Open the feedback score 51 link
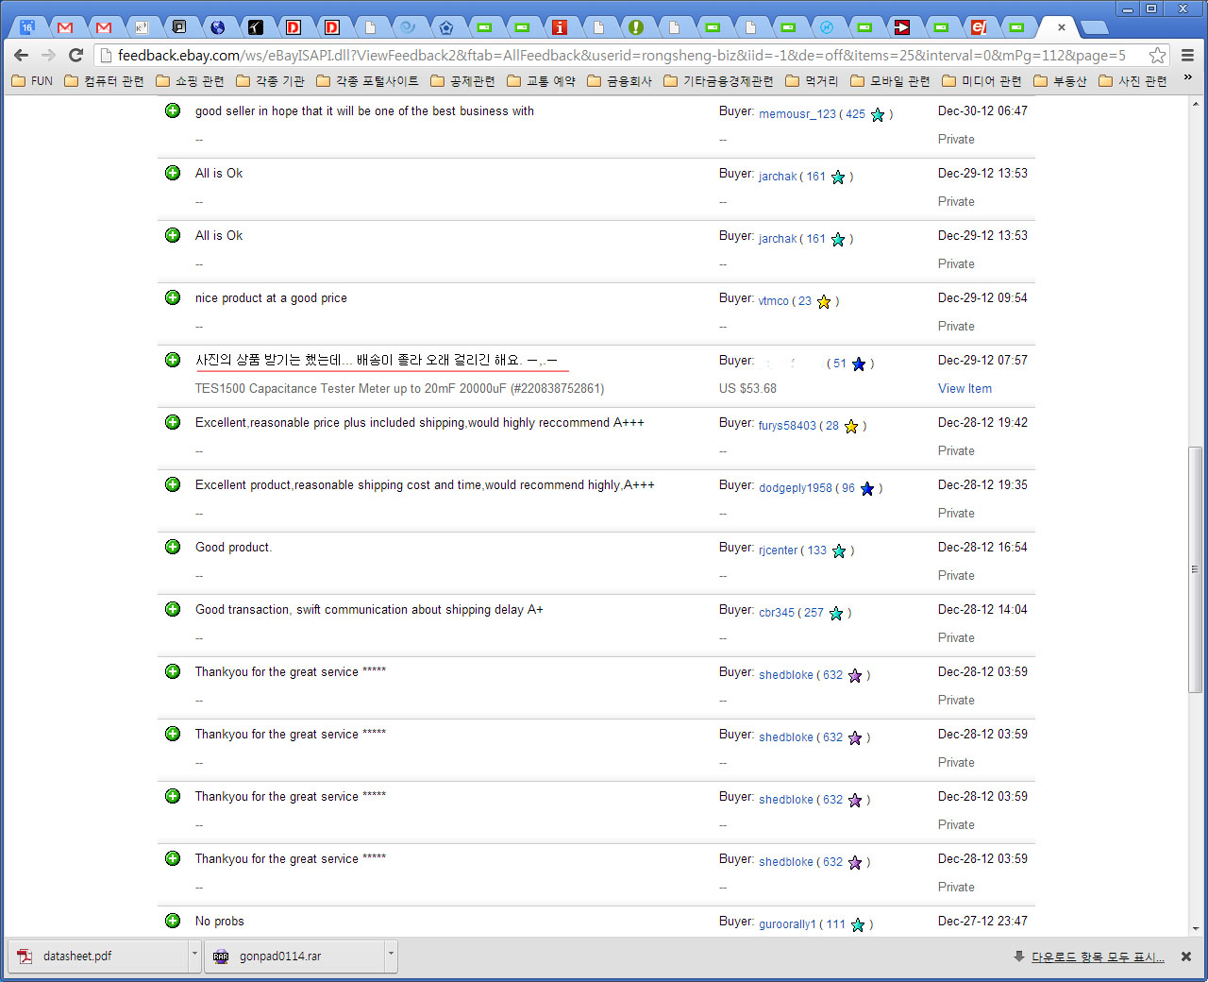This screenshot has height=982, width=1208. tap(839, 364)
